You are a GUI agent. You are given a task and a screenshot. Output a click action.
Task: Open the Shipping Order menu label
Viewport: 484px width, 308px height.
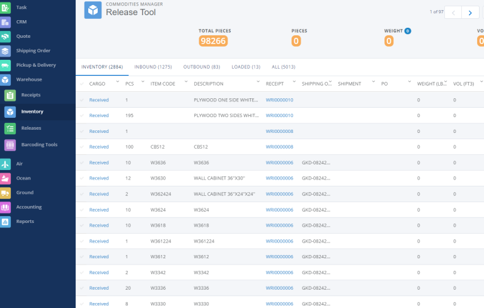[x=33, y=50]
